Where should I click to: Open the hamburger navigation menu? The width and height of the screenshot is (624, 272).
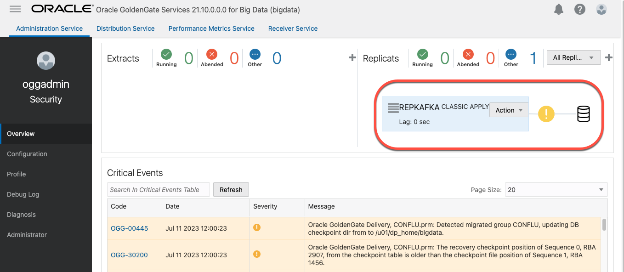click(x=15, y=9)
